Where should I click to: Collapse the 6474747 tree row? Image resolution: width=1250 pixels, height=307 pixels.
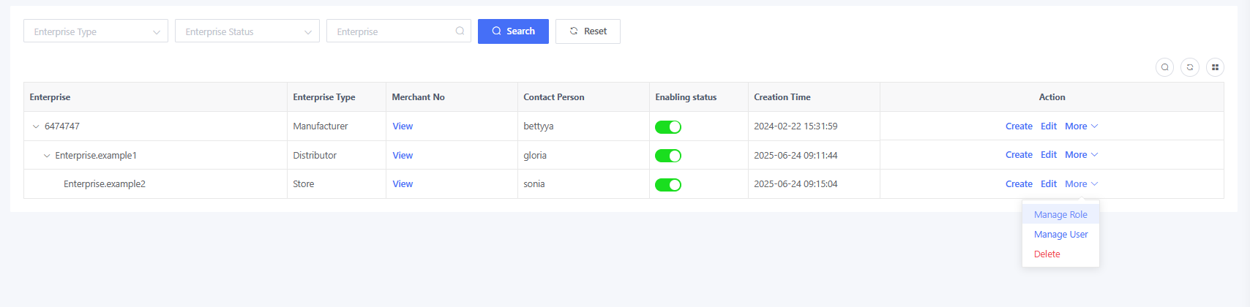pyautogui.click(x=36, y=126)
